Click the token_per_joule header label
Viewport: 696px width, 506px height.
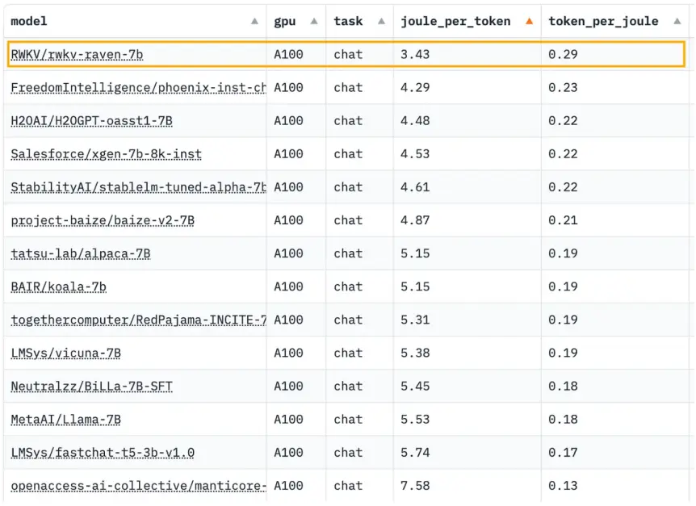[603, 21]
